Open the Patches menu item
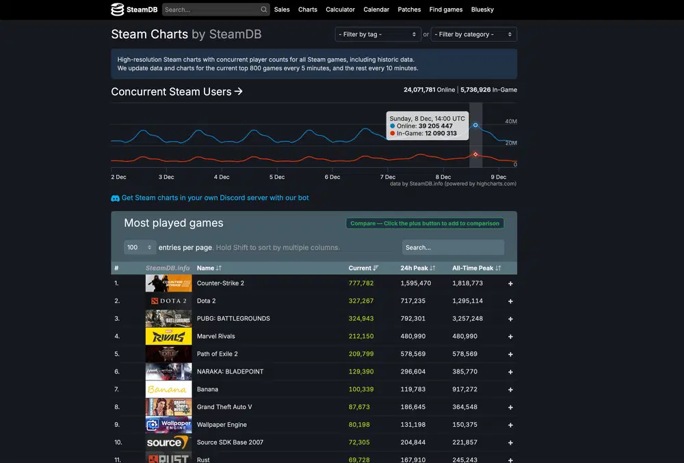684x463 pixels. [409, 10]
